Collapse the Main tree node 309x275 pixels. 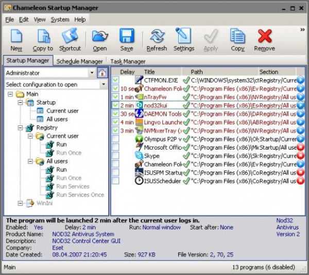point(10,94)
